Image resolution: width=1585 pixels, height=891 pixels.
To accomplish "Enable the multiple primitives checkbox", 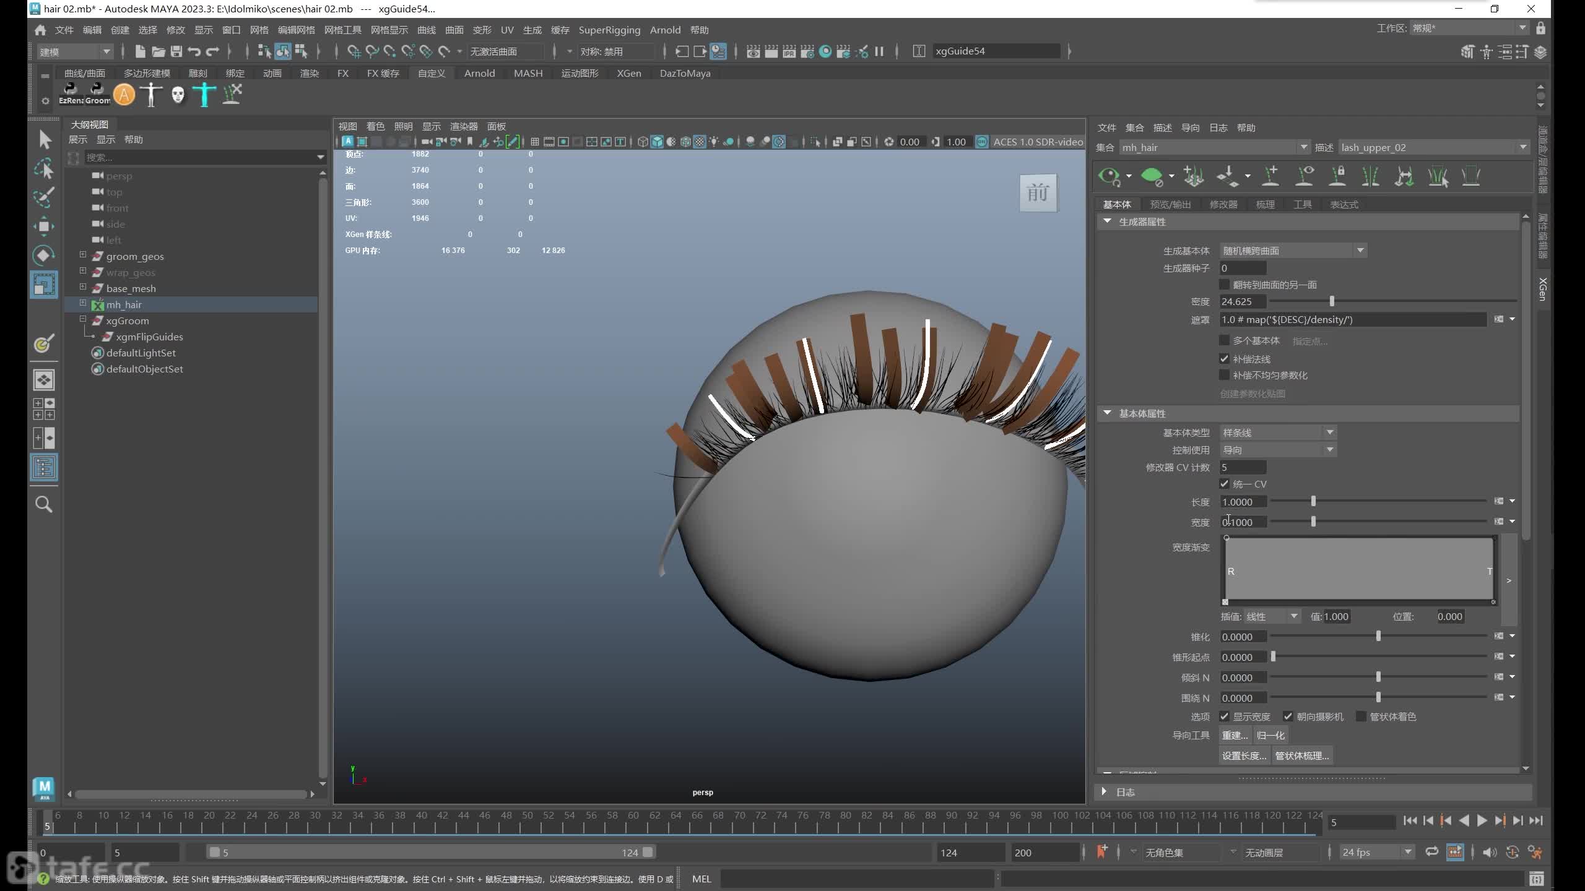I will 1224,340.
